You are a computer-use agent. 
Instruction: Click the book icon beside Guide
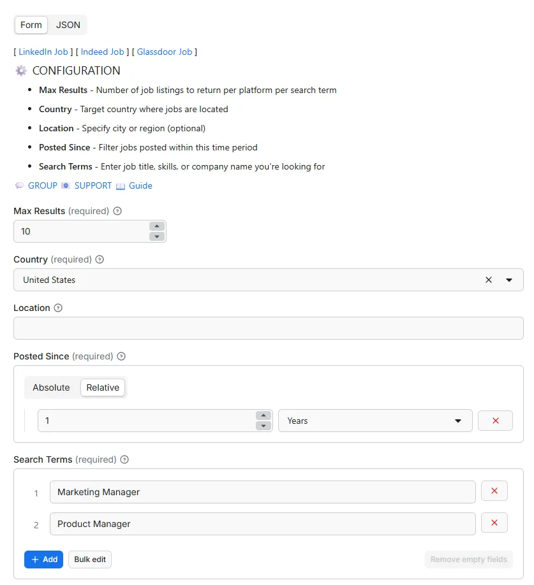point(121,185)
